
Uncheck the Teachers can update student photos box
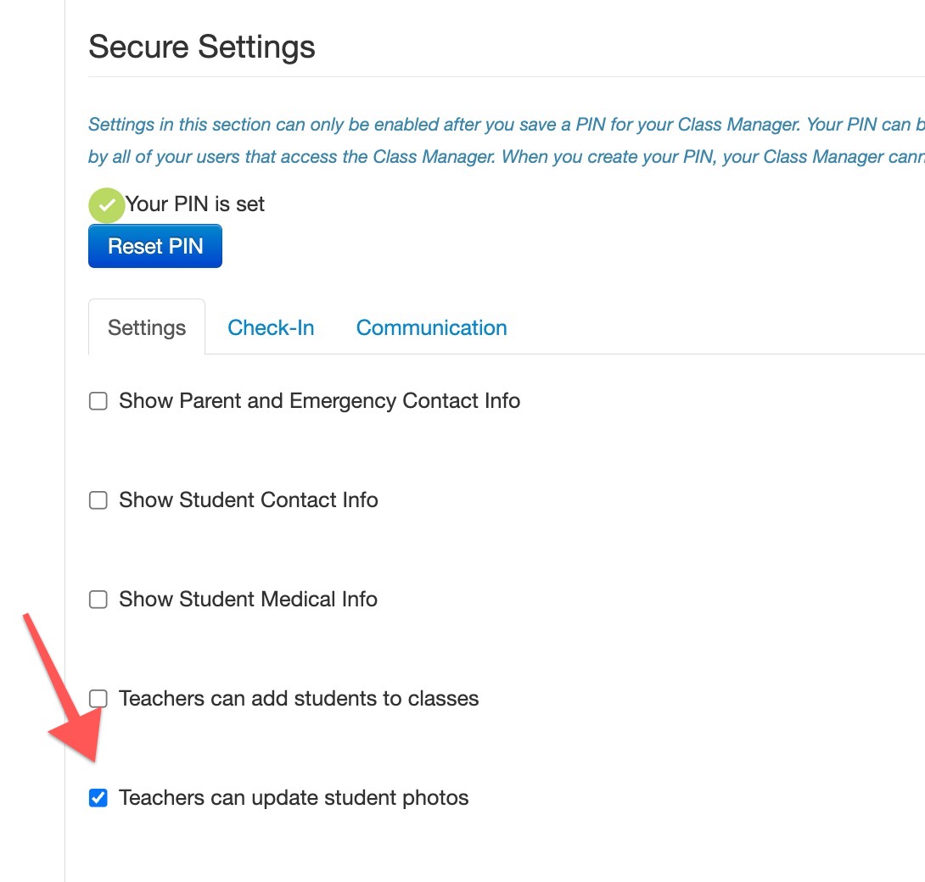click(x=98, y=798)
